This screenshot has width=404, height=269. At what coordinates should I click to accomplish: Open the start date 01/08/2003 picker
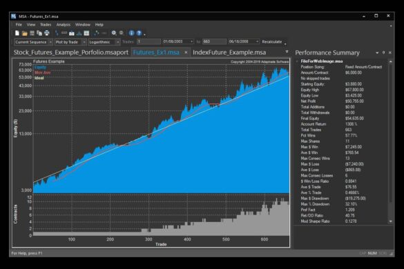click(191, 41)
